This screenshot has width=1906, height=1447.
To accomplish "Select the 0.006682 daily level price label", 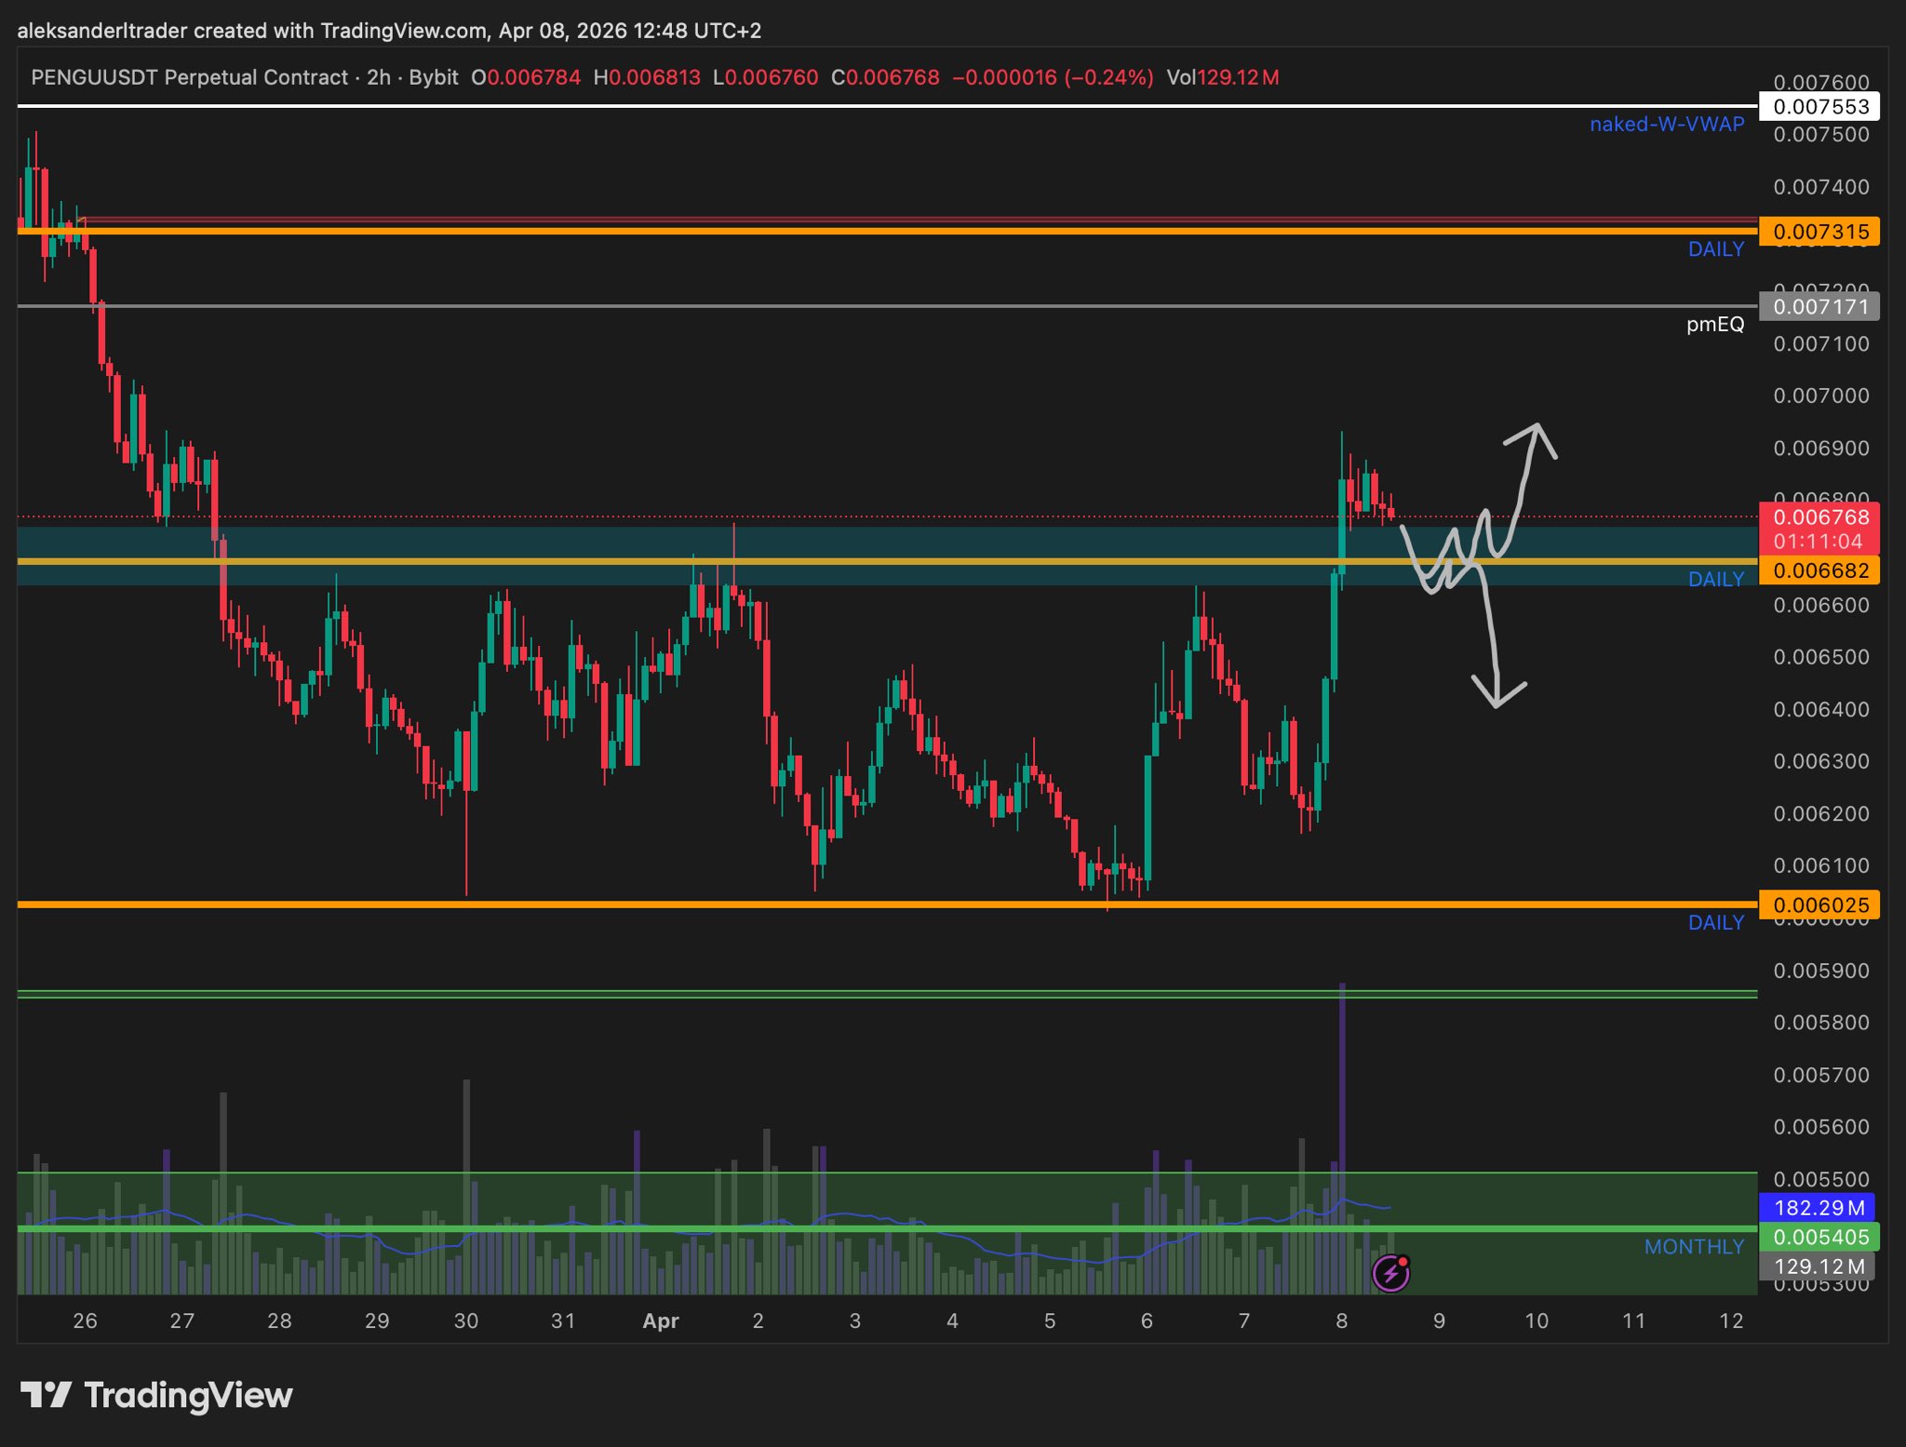I will [x=1819, y=570].
